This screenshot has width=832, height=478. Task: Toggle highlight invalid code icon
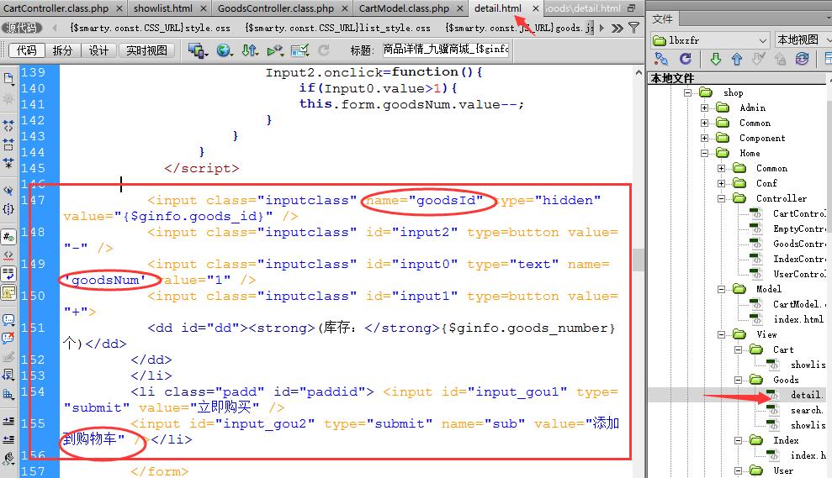[8, 255]
